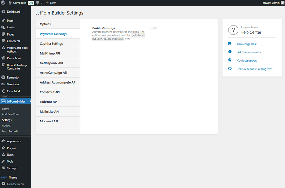285x188 pixels.
Task: Open the Moosend API tab
Action: point(58,121)
